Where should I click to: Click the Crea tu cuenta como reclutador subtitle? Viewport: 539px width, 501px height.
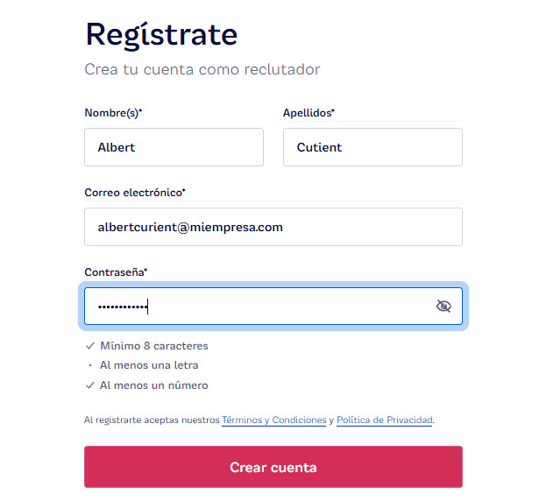(202, 69)
